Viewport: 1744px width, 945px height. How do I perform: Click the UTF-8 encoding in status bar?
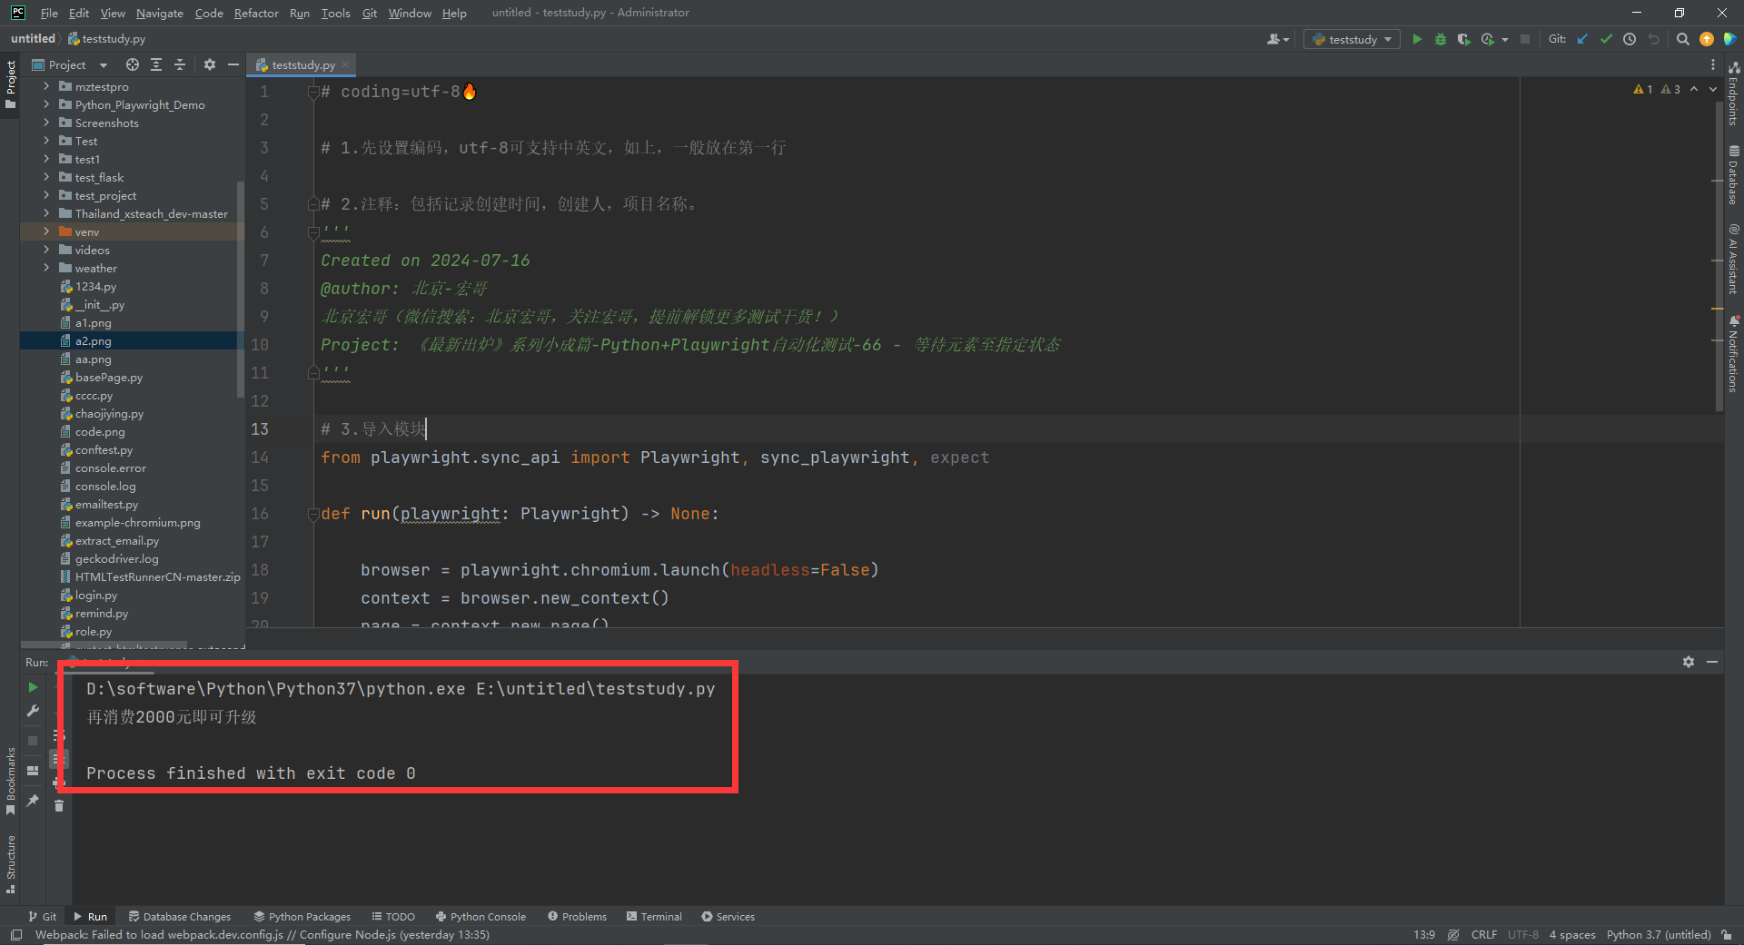[x=1523, y=935]
